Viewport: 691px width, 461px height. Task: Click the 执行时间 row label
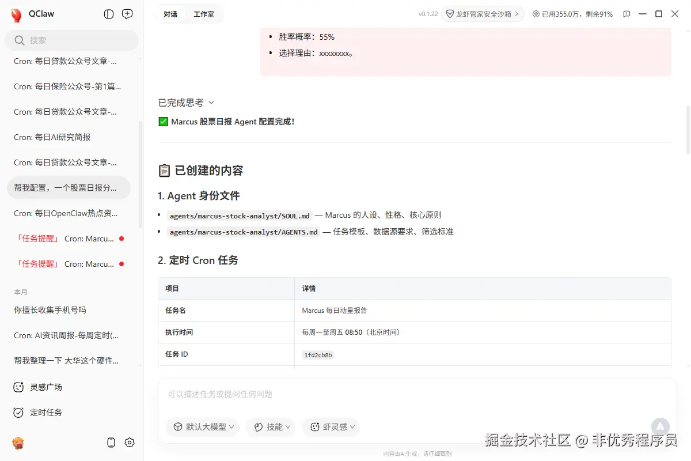[x=179, y=332]
